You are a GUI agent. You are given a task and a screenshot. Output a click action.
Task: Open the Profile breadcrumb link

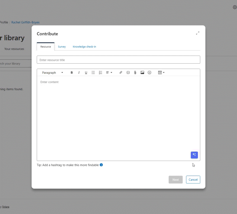point(4,22)
